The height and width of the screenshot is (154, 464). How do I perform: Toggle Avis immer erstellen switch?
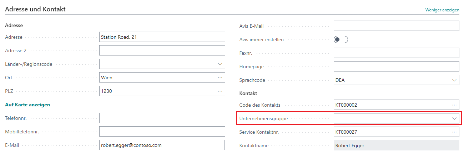(x=341, y=39)
